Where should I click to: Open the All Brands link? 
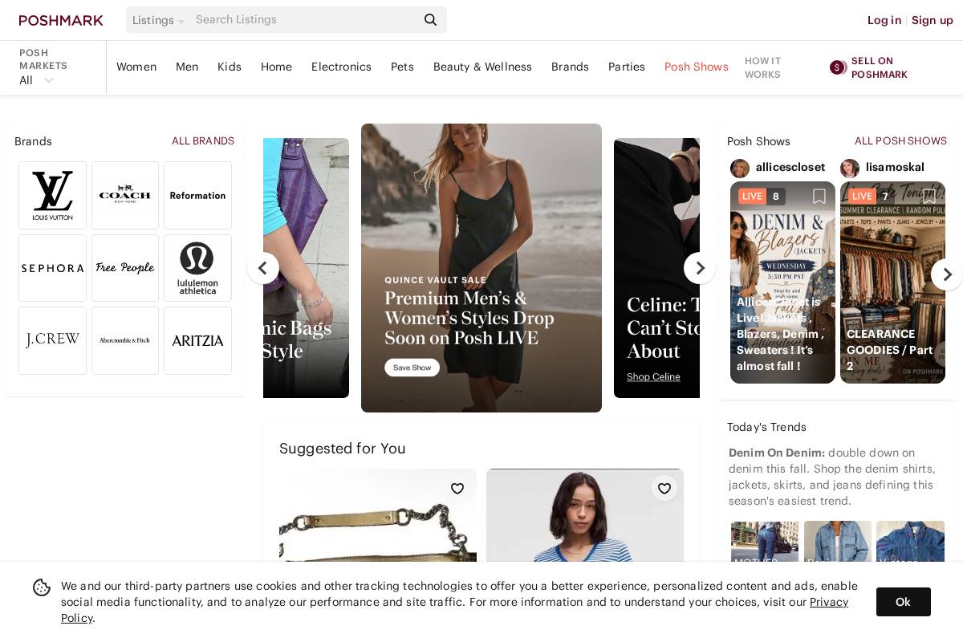(203, 140)
